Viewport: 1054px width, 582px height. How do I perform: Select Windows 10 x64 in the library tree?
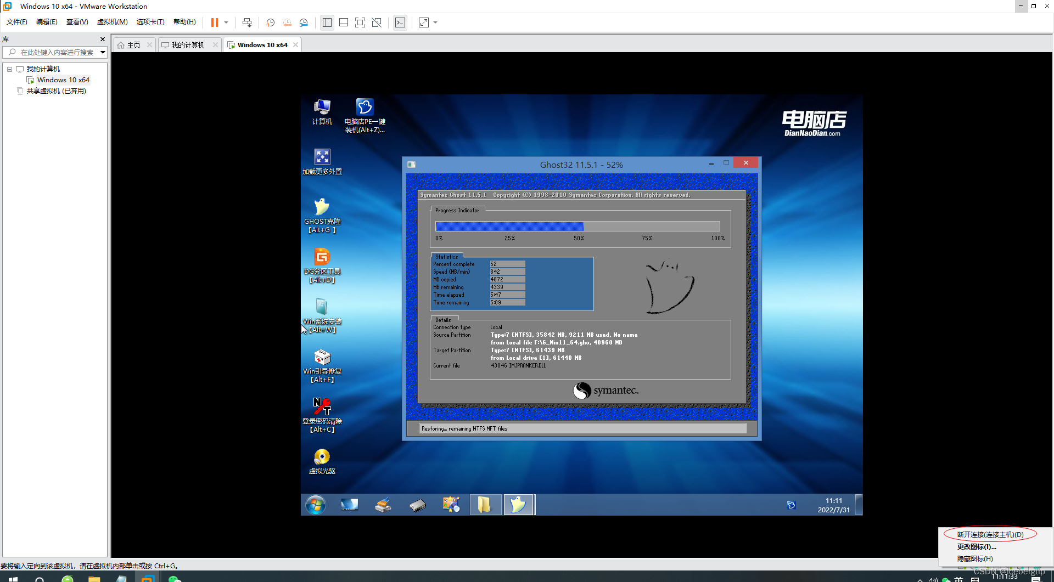pos(63,80)
